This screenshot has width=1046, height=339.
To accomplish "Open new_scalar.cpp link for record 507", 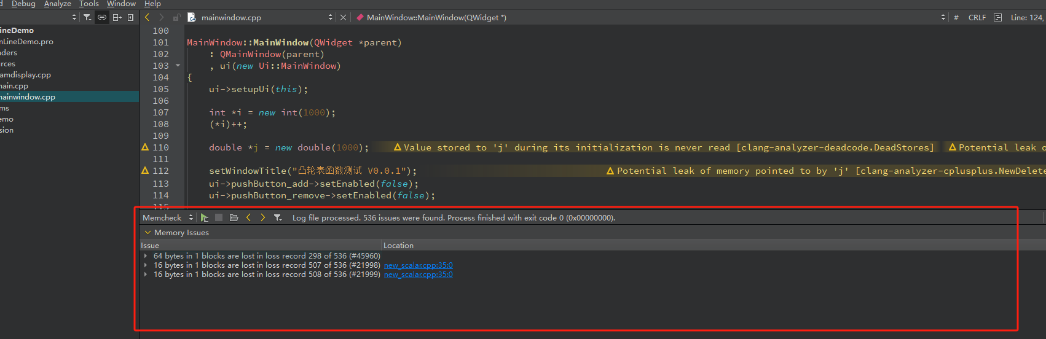I will [418, 265].
